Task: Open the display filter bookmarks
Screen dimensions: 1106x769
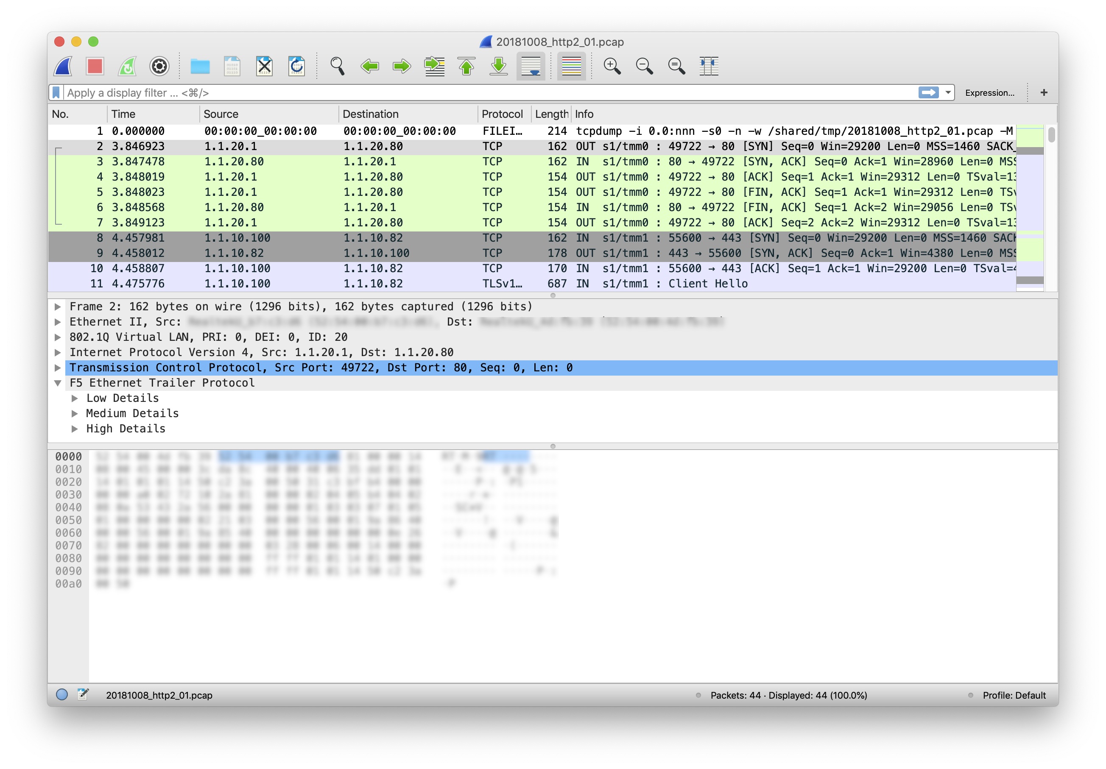Action: pyautogui.click(x=57, y=92)
